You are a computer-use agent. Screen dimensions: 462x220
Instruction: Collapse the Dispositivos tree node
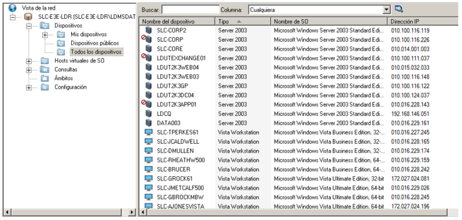28,26
